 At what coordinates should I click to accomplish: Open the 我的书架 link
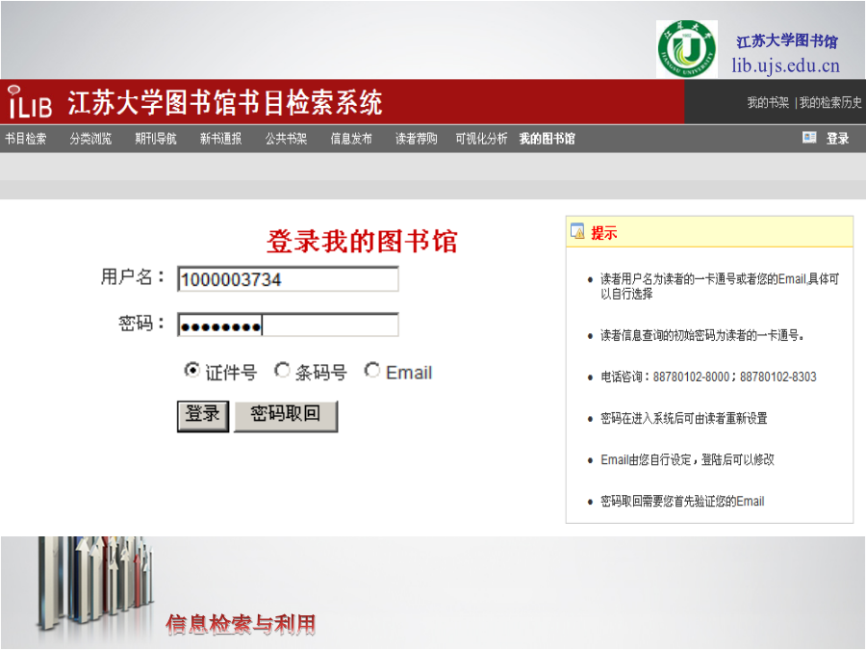768,102
